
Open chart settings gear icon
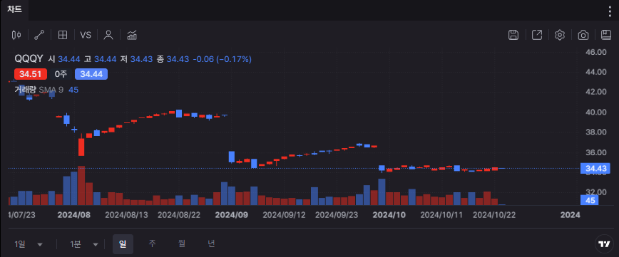click(560, 35)
